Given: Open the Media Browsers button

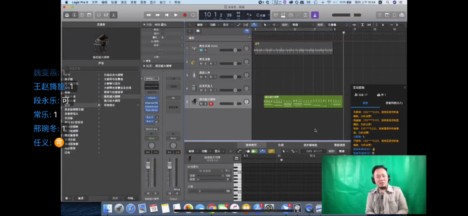Looking at the screenshot, I should click(x=402, y=15).
